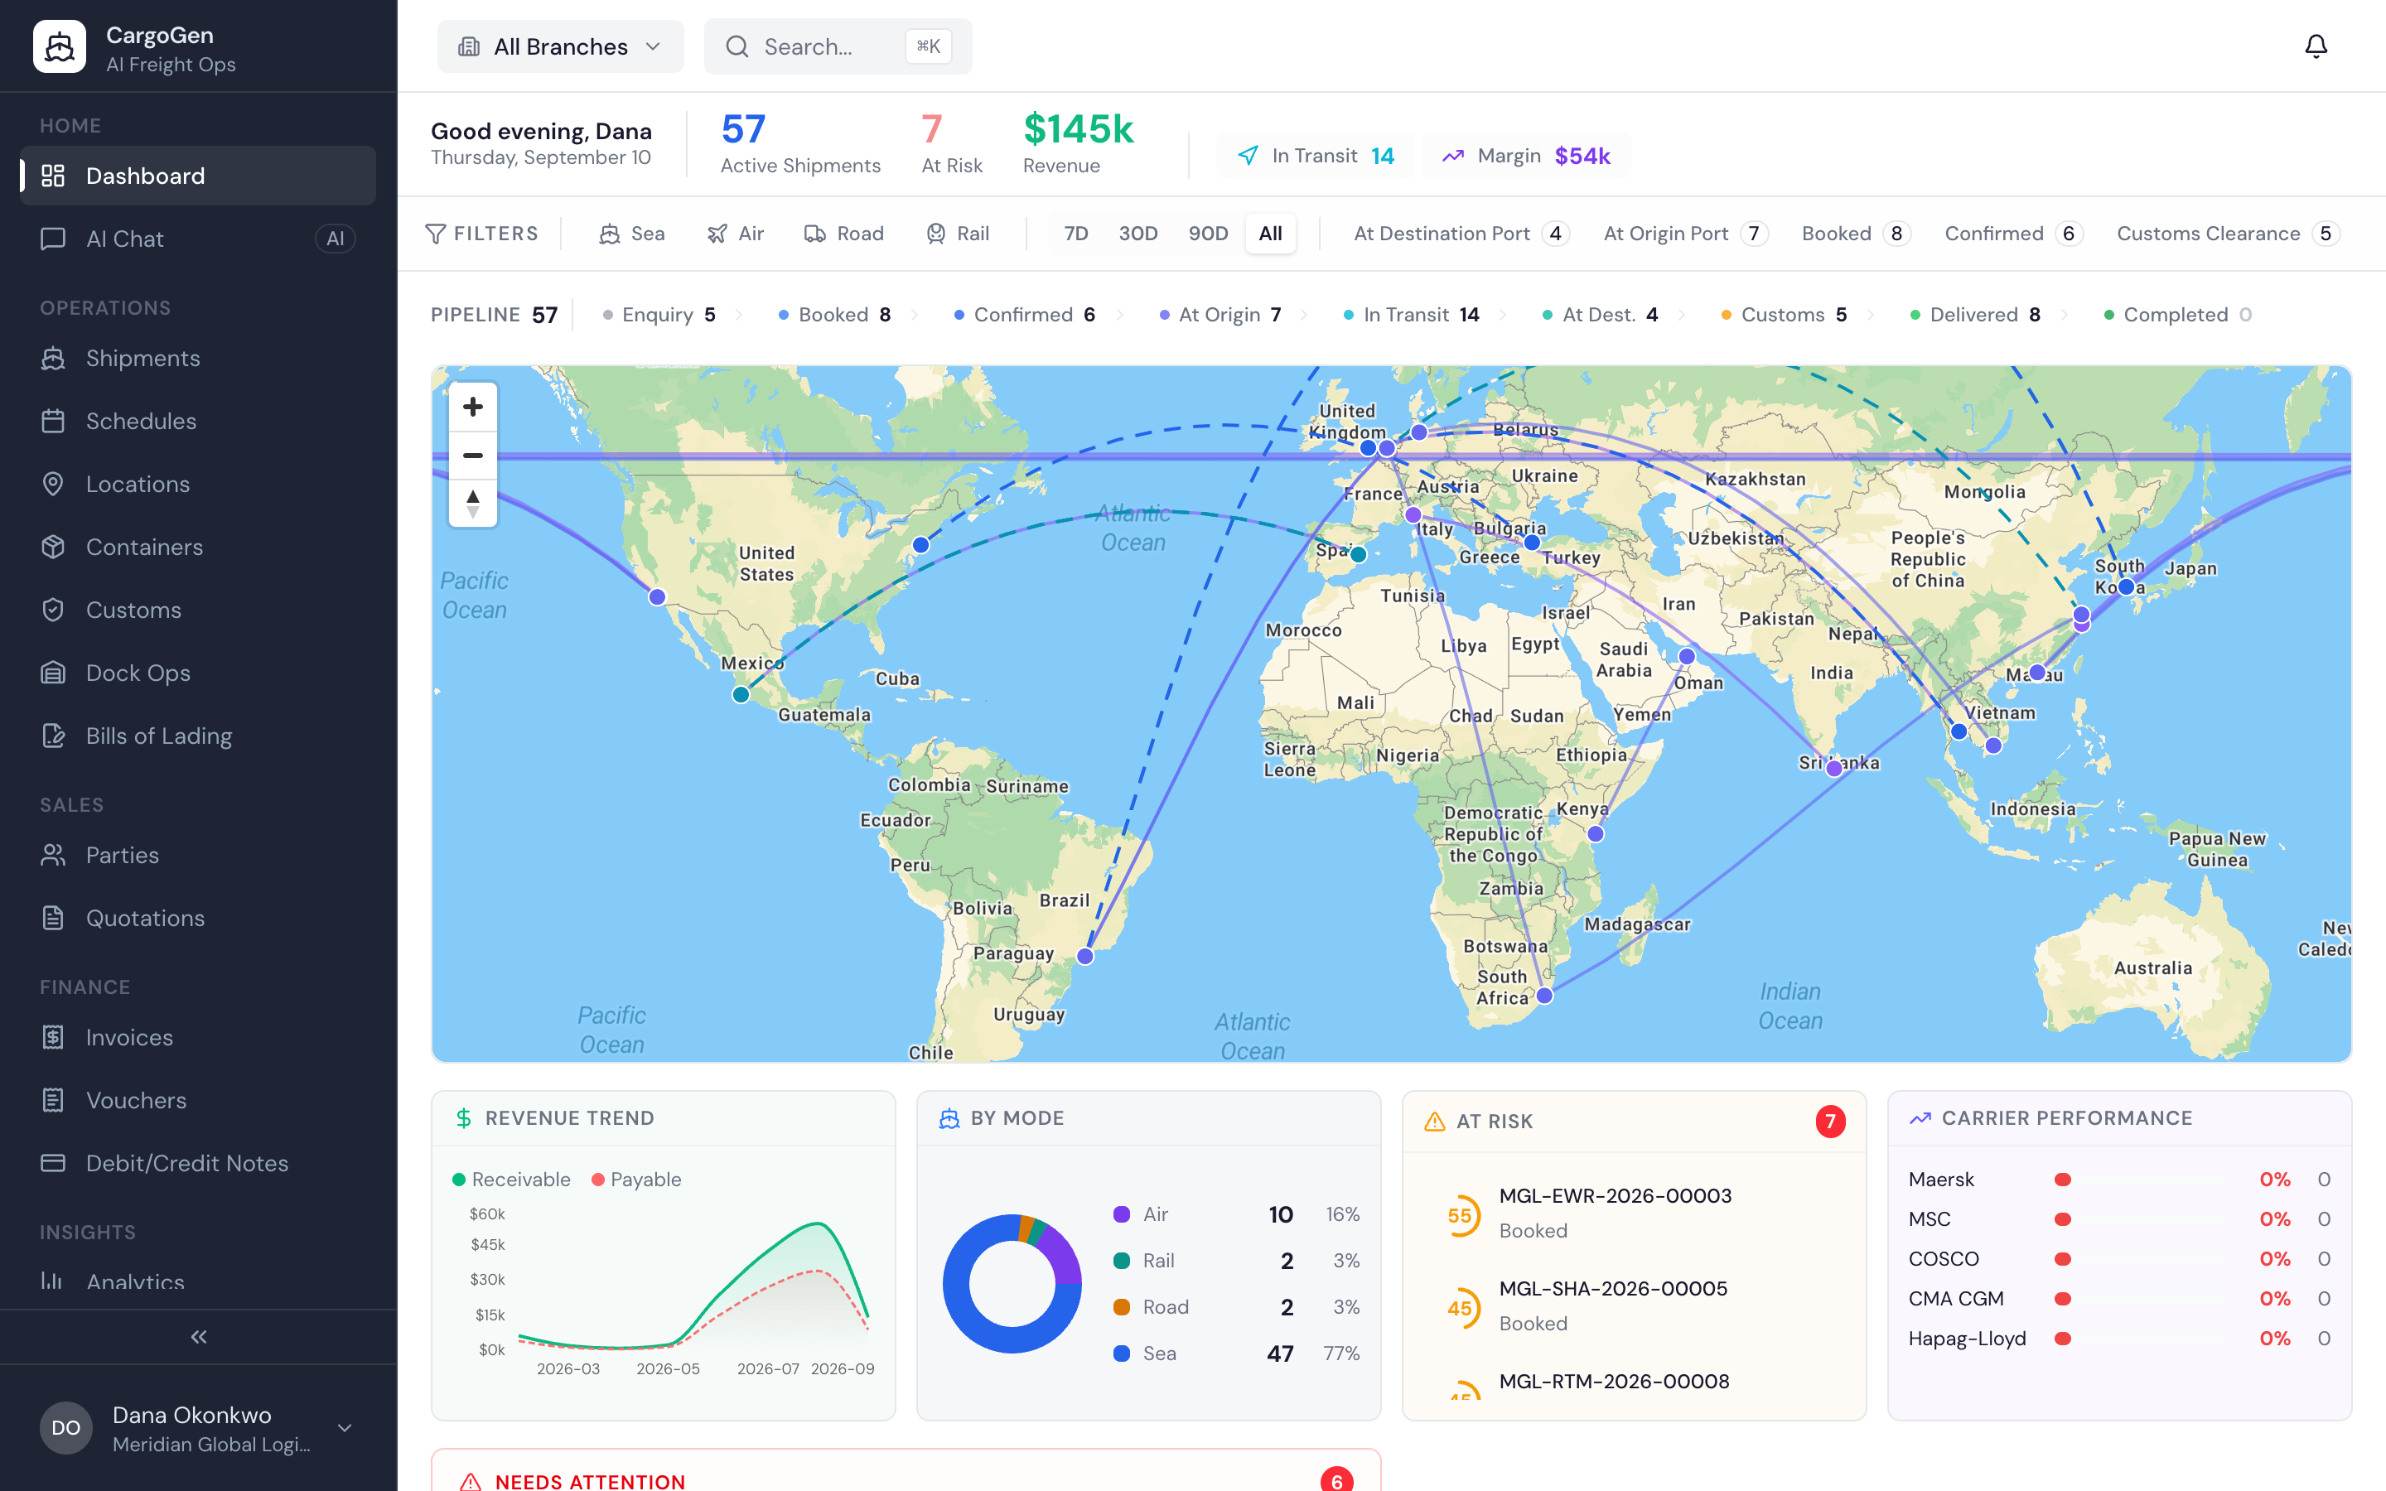The image size is (2386, 1491).
Task: Toggle the Rail mode filter
Action: pyautogui.click(x=958, y=234)
